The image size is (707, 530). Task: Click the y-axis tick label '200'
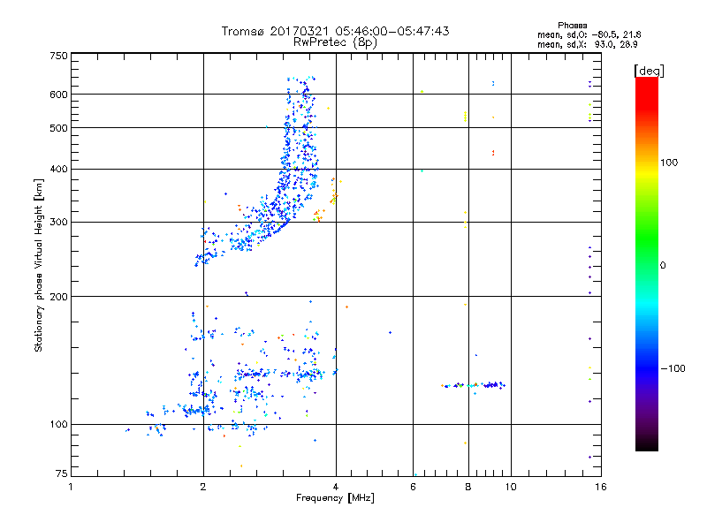(x=58, y=297)
